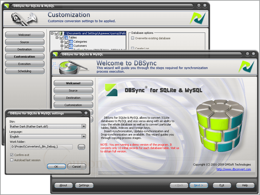This screenshot has height=195, width=260.
Task: Enable Overwrite existing database
Action: (133, 38)
